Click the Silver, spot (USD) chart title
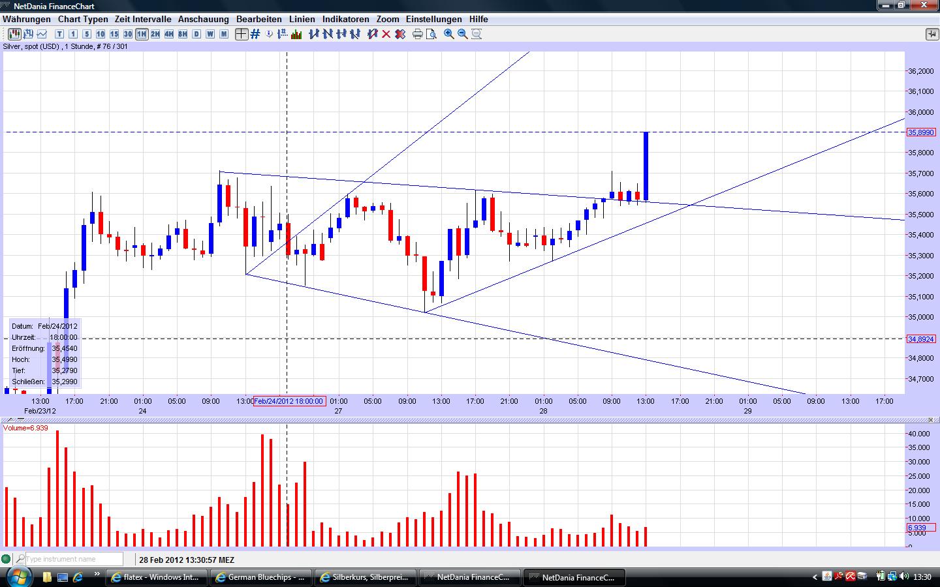The height and width of the screenshot is (587, 940). pos(65,46)
